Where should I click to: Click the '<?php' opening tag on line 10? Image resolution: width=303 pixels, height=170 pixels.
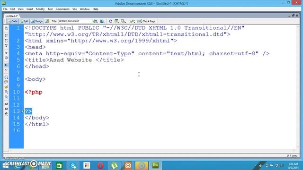(34, 92)
